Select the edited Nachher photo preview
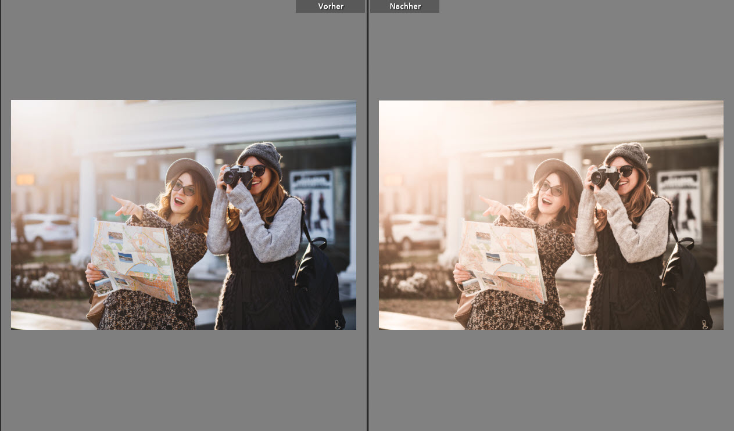734x431 pixels. pos(551,215)
